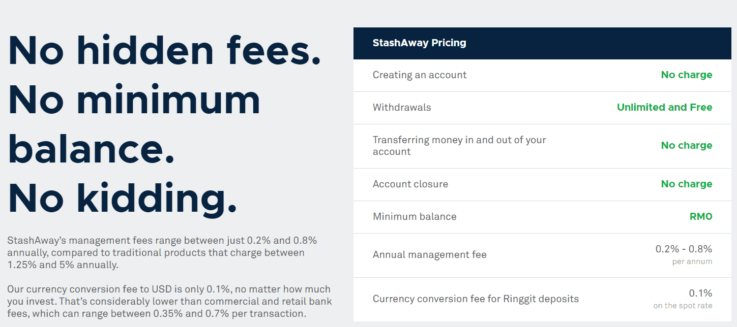Click the "0.2% - 0.8%" fee value
Screen dimensions: 737x327
[684, 249]
